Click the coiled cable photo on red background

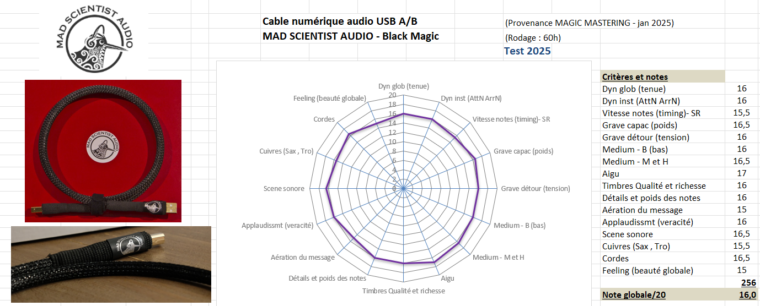[x=103, y=151]
